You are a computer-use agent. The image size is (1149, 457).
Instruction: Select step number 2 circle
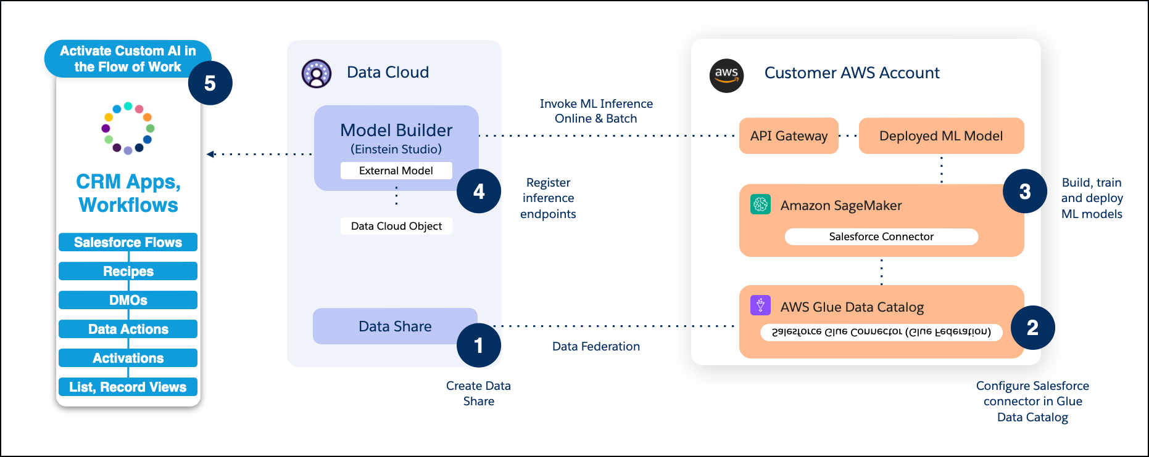[1032, 328]
